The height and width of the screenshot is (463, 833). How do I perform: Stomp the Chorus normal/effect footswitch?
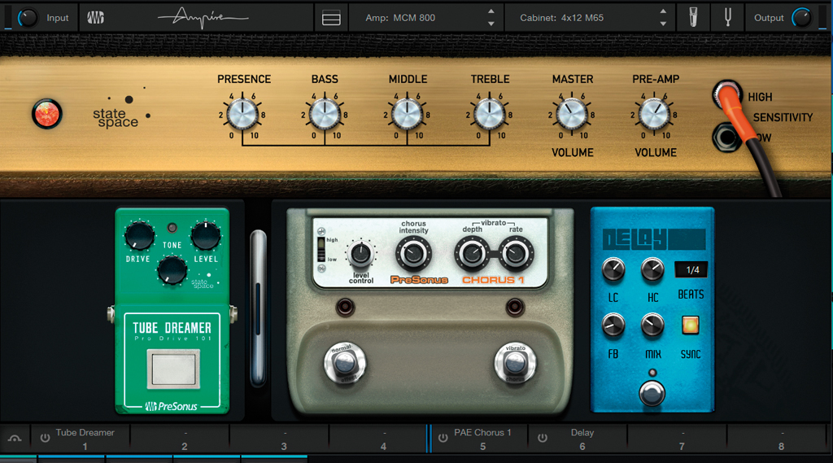(345, 364)
